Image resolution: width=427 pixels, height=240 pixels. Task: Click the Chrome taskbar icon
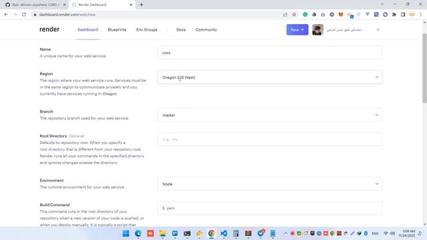point(211,233)
